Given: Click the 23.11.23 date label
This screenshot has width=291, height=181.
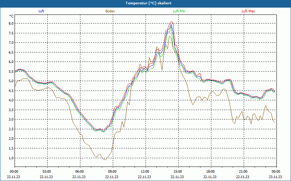Looking at the screenshot, I should [x=275, y=177].
